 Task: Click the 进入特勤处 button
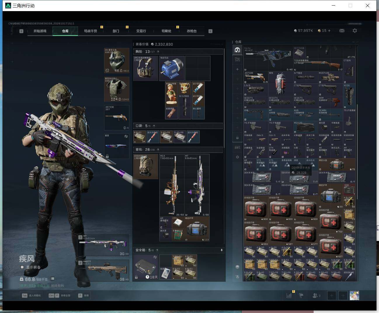point(32,295)
